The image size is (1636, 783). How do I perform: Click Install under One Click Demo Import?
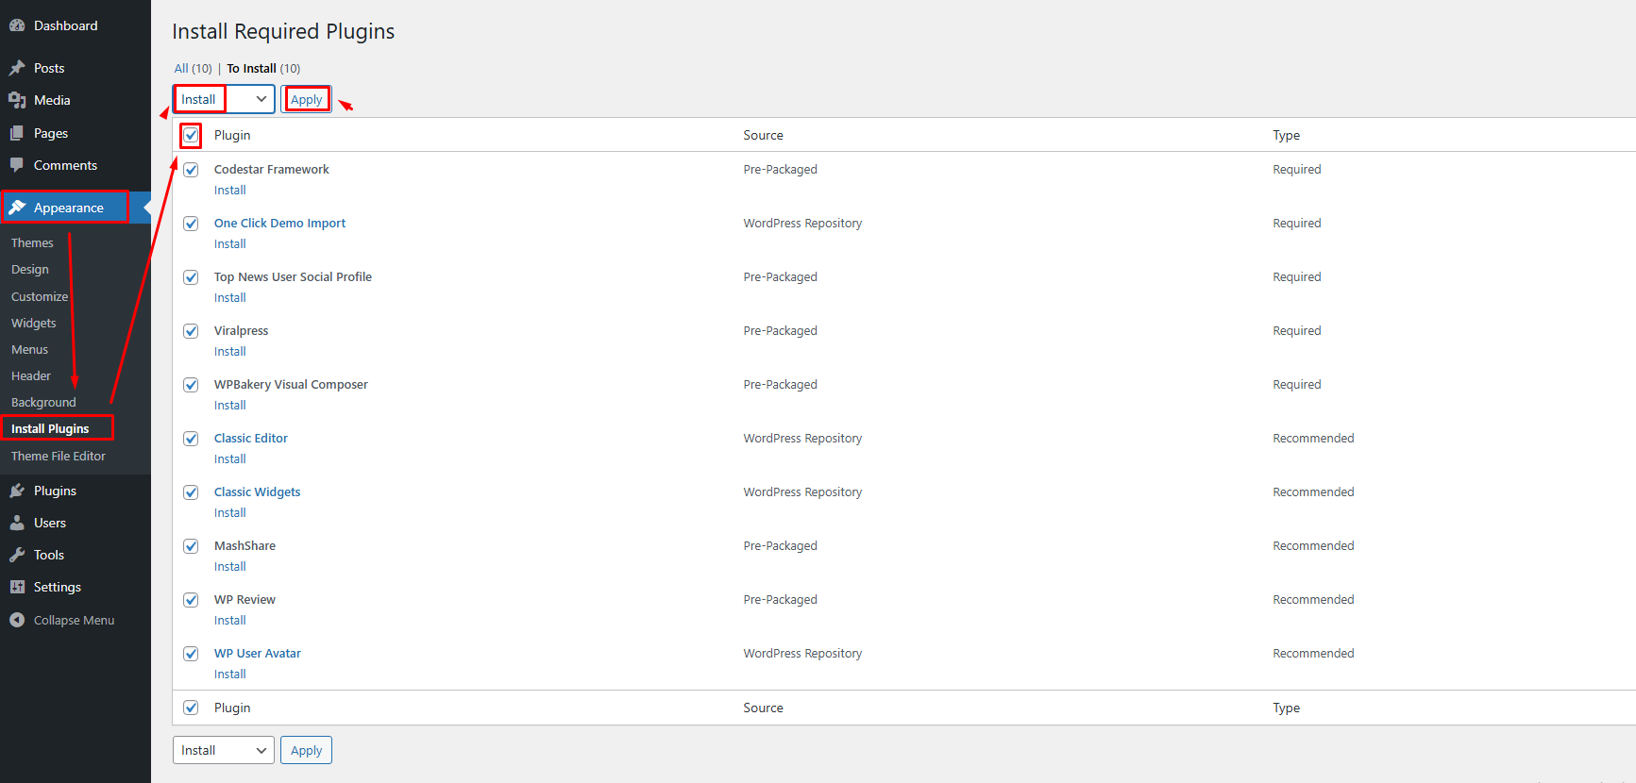coord(229,244)
